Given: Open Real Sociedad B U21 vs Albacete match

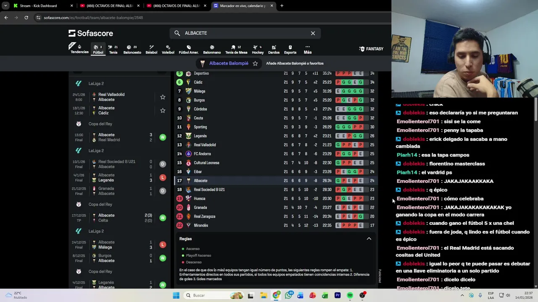Looking at the screenshot, I should click(119, 164).
